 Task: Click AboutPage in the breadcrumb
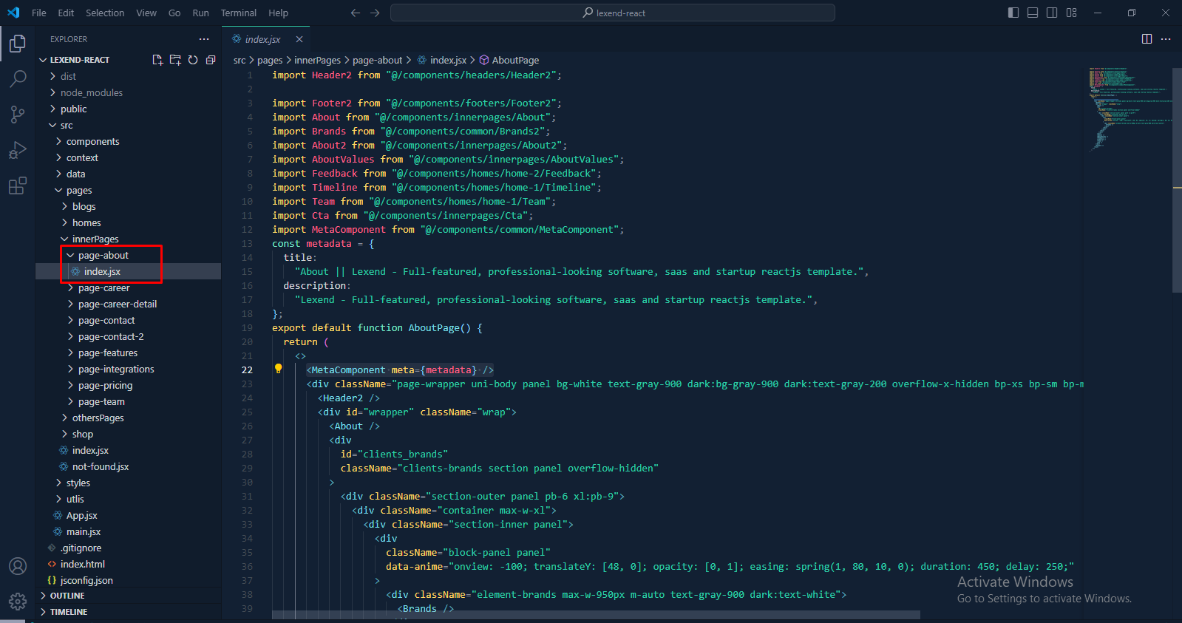click(x=515, y=60)
